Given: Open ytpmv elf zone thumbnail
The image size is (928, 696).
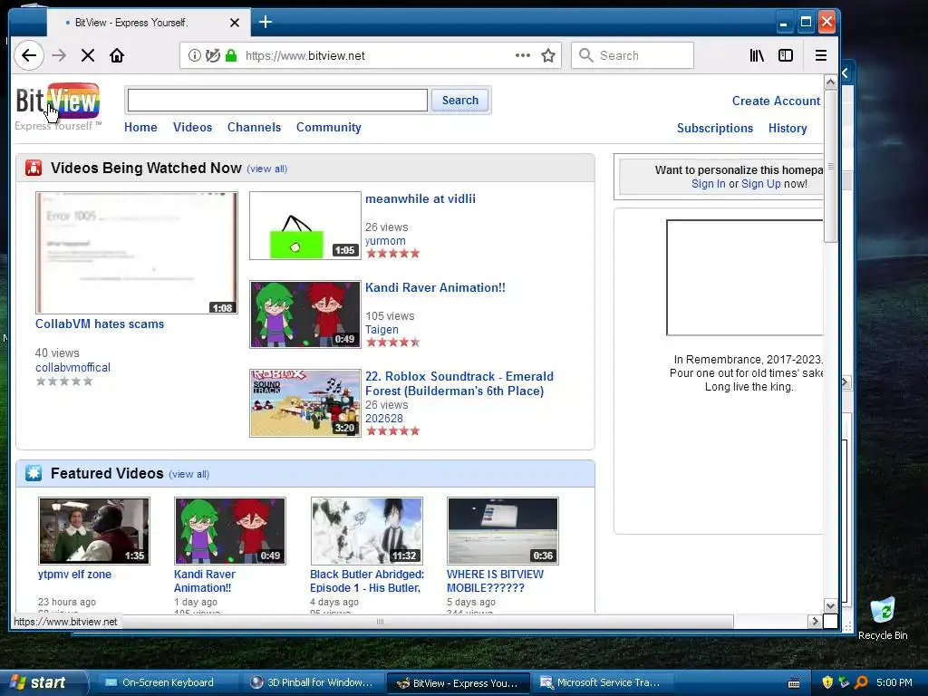Looking at the screenshot, I should [94, 531].
